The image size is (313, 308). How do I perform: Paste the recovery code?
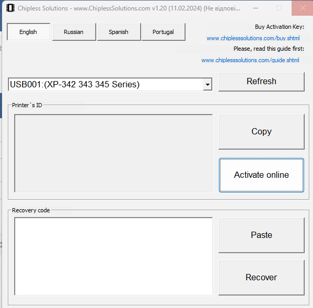pyautogui.click(x=261, y=235)
